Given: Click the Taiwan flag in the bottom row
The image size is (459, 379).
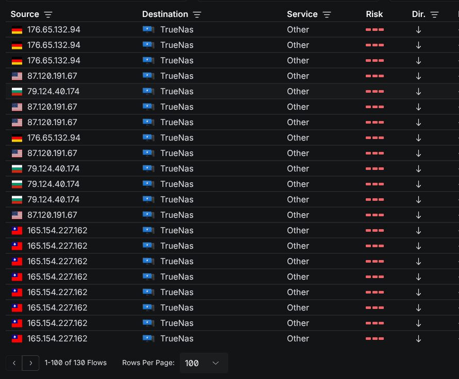Looking at the screenshot, I should [17, 339].
